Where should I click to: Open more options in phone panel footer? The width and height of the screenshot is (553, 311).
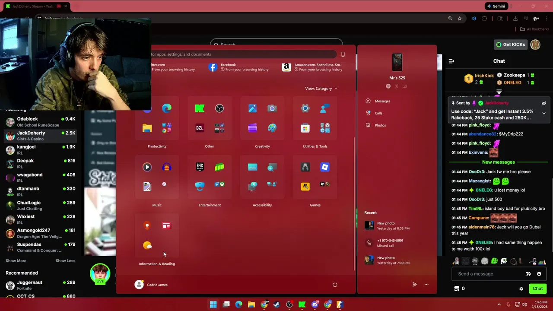click(x=426, y=284)
